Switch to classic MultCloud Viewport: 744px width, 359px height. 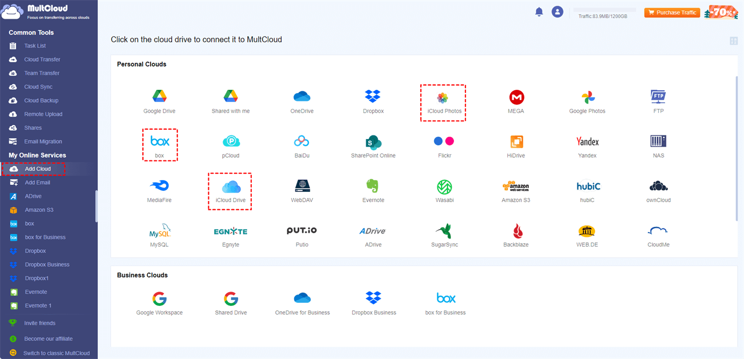point(56,353)
